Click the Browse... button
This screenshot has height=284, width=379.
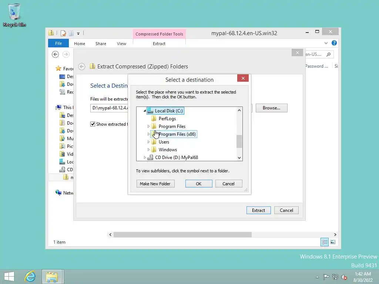[271, 108]
